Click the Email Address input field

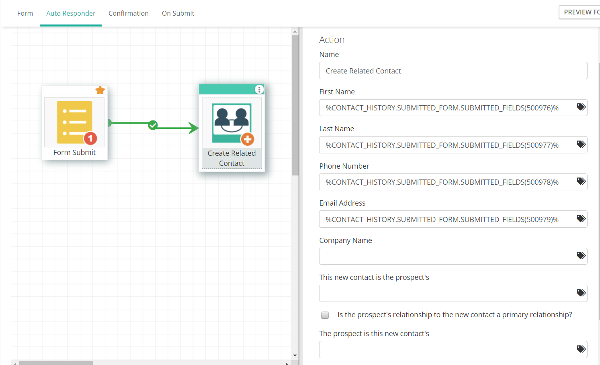point(453,219)
